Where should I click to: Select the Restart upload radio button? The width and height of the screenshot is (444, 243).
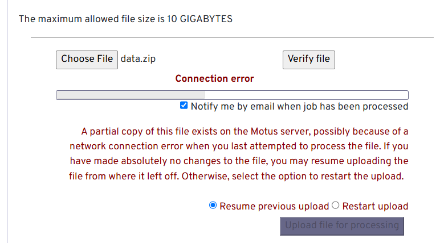335,205
